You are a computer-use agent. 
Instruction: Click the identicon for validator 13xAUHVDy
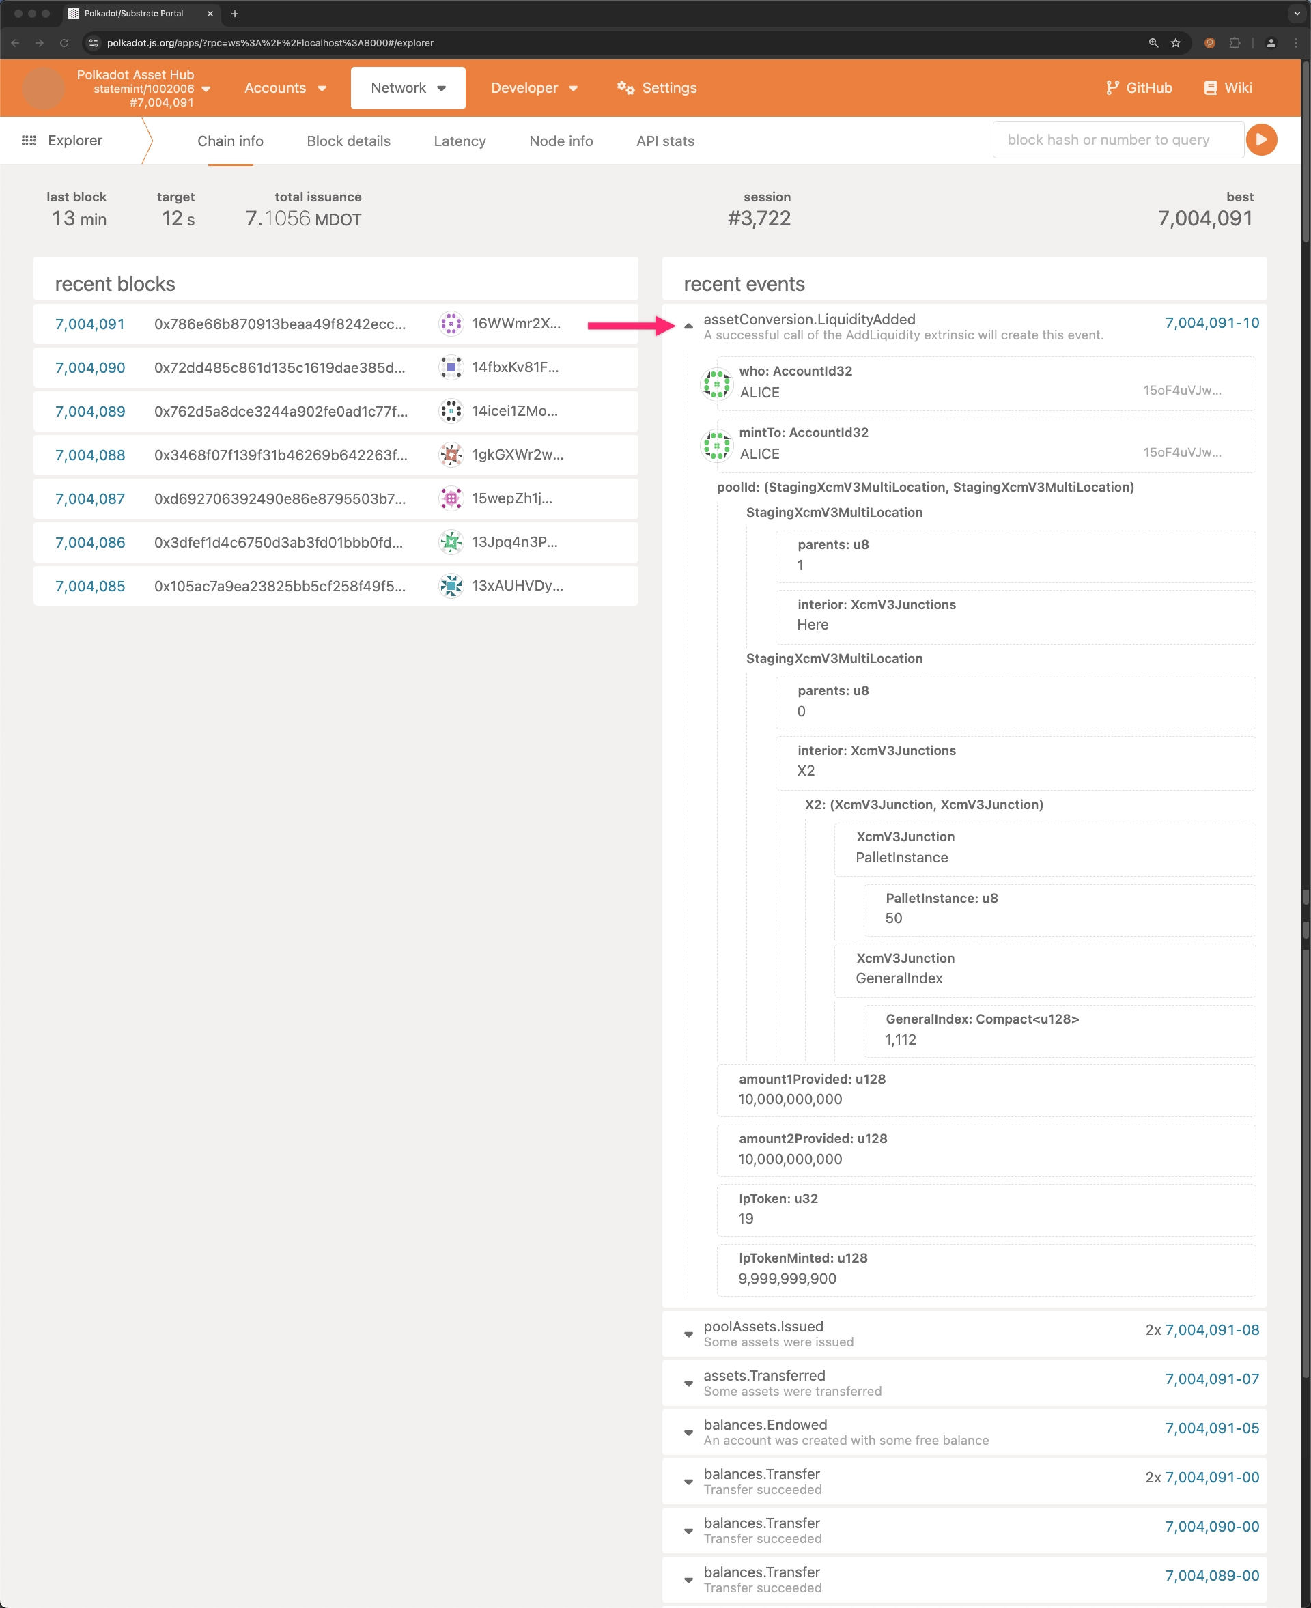click(x=451, y=586)
